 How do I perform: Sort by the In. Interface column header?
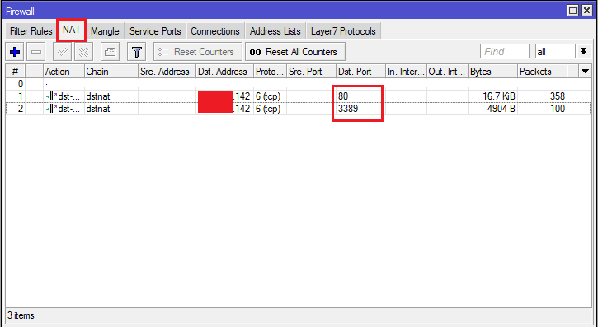(x=406, y=72)
